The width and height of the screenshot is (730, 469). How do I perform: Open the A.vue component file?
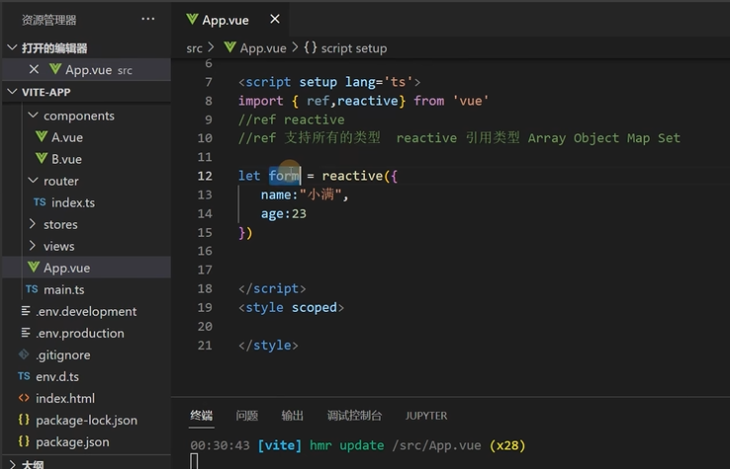tap(66, 137)
